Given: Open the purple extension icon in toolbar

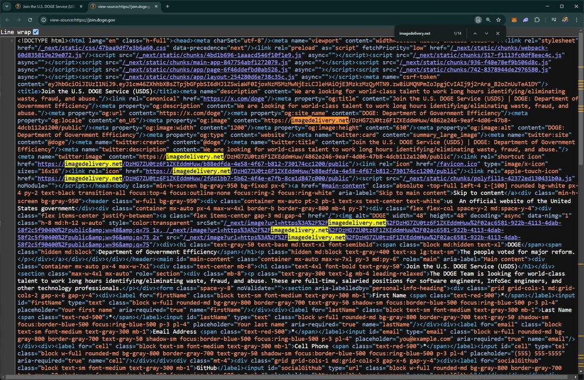Looking at the screenshot, I should click(x=525, y=20).
